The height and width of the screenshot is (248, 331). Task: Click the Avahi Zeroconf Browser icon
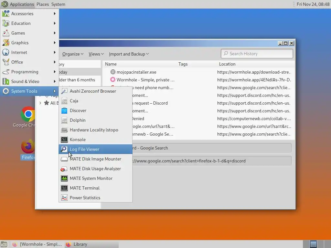click(x=64, y=91)
